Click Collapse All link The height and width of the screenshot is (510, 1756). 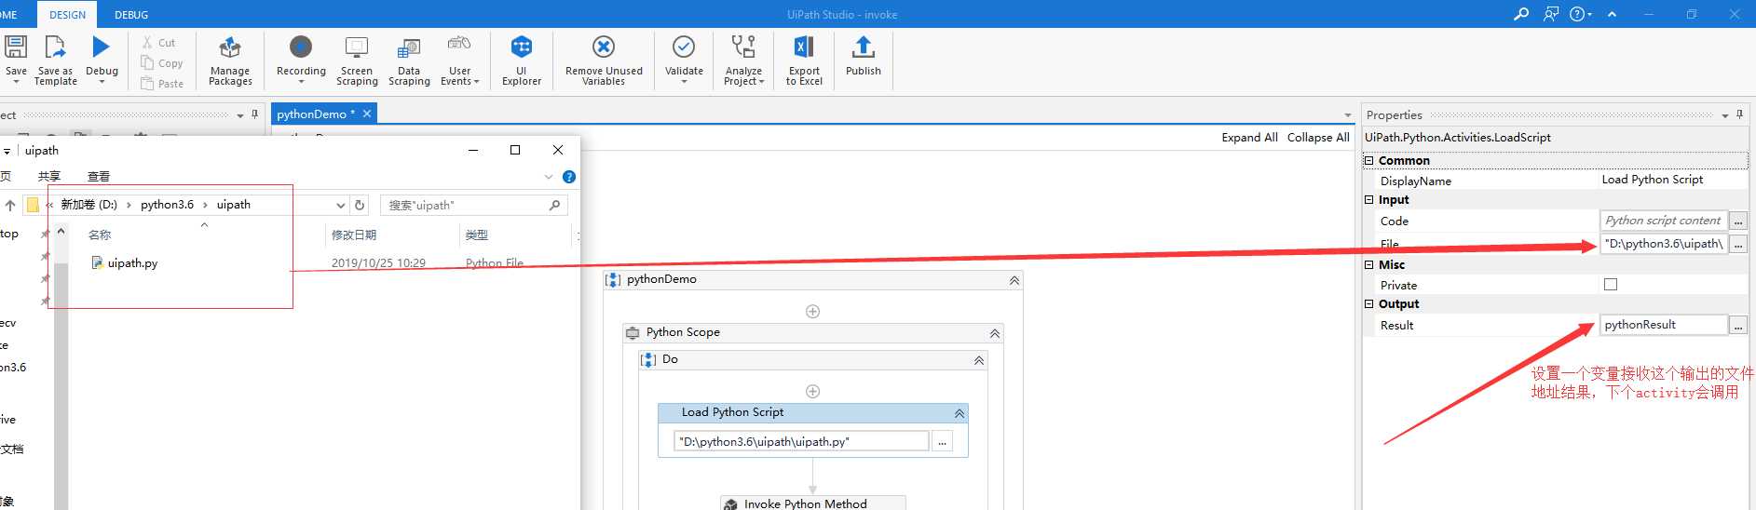[x=1318, y=137]
